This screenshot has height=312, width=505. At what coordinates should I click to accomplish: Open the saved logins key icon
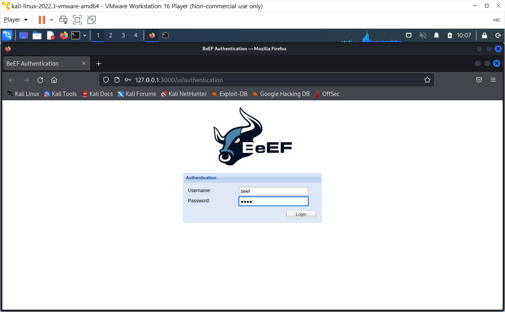(x=128, y=80)
